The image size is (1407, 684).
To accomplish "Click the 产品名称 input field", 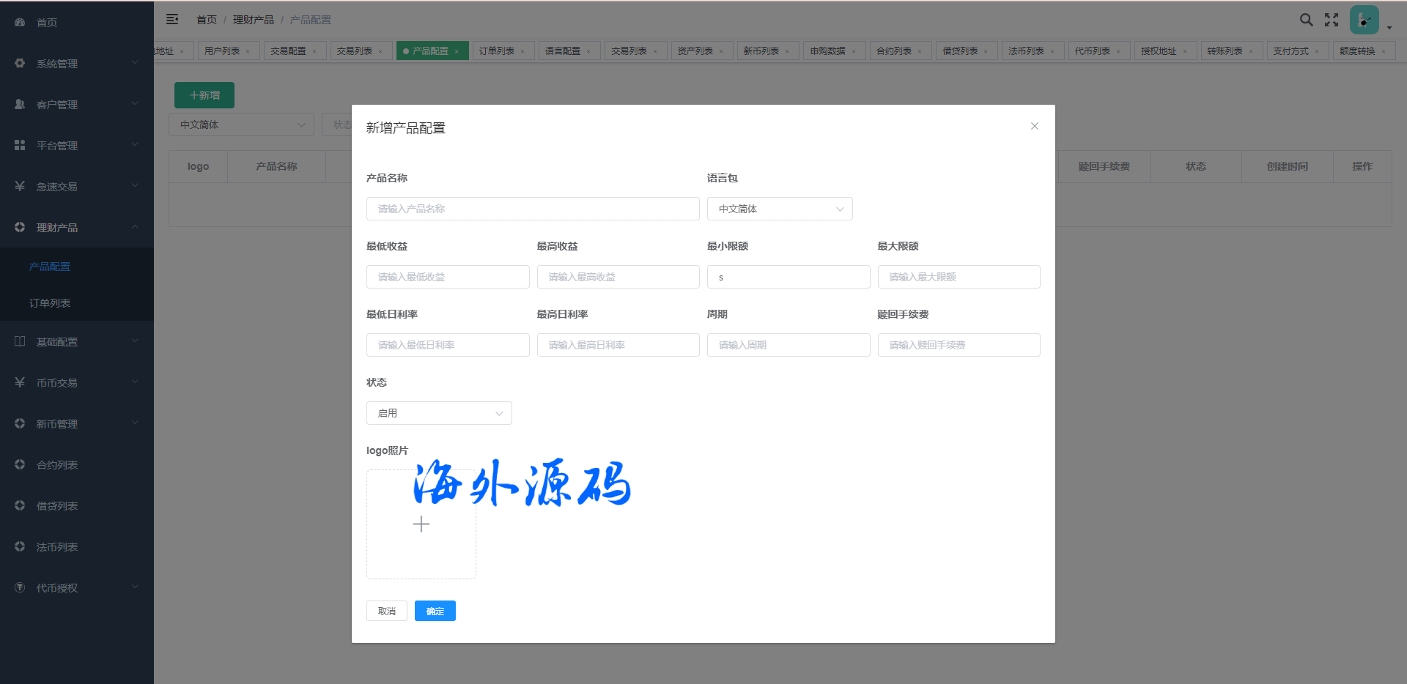I will 532,209.
